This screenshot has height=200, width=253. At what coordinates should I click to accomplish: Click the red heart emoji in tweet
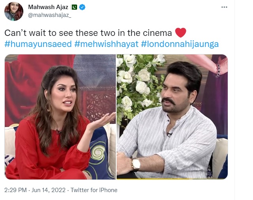[x=181, y=32]
